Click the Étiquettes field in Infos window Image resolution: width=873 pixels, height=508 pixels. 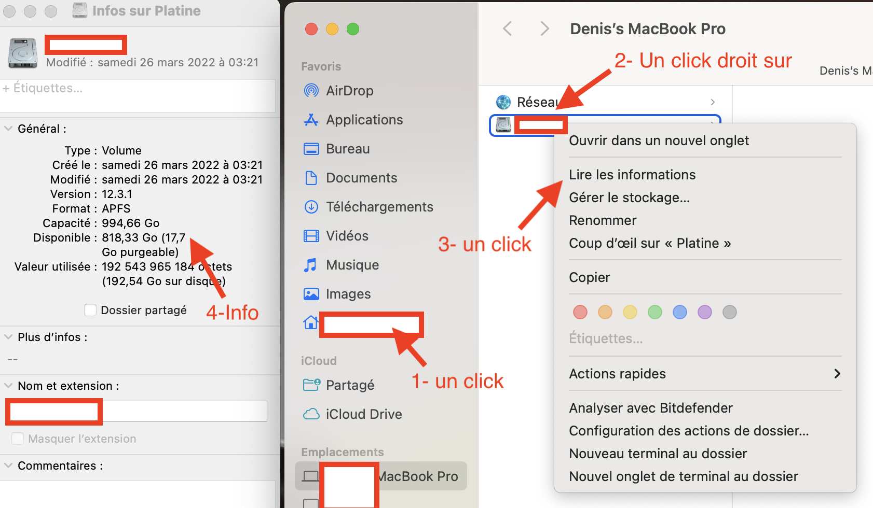point(138,95)
